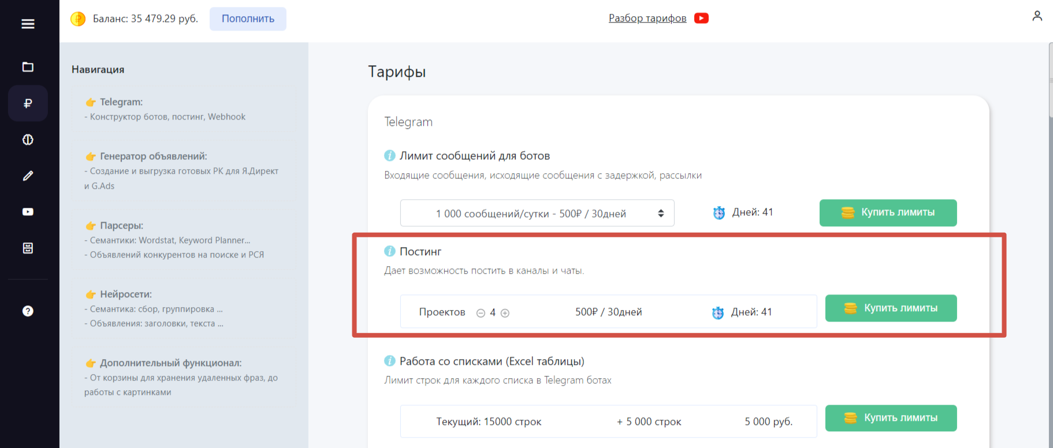Click the '+ 5 000 строк' value
1053x448 pixels.
coord(649,421)
